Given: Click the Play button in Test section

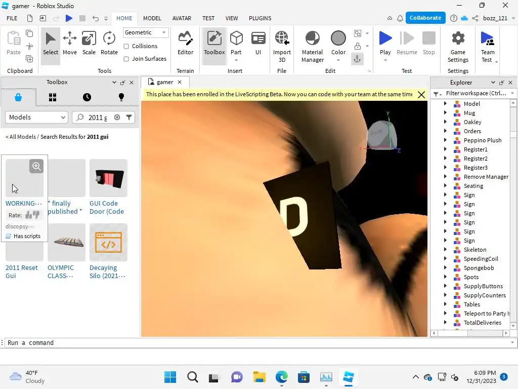Looking at the screenshot, I should click(385, 43).
